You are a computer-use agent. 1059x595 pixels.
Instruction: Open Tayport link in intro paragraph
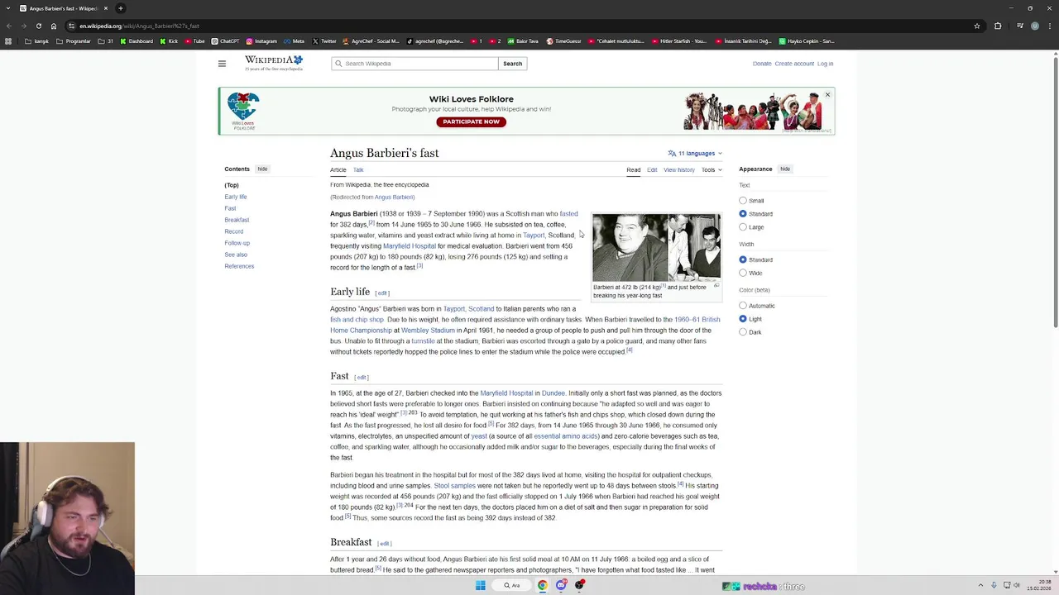534,236
